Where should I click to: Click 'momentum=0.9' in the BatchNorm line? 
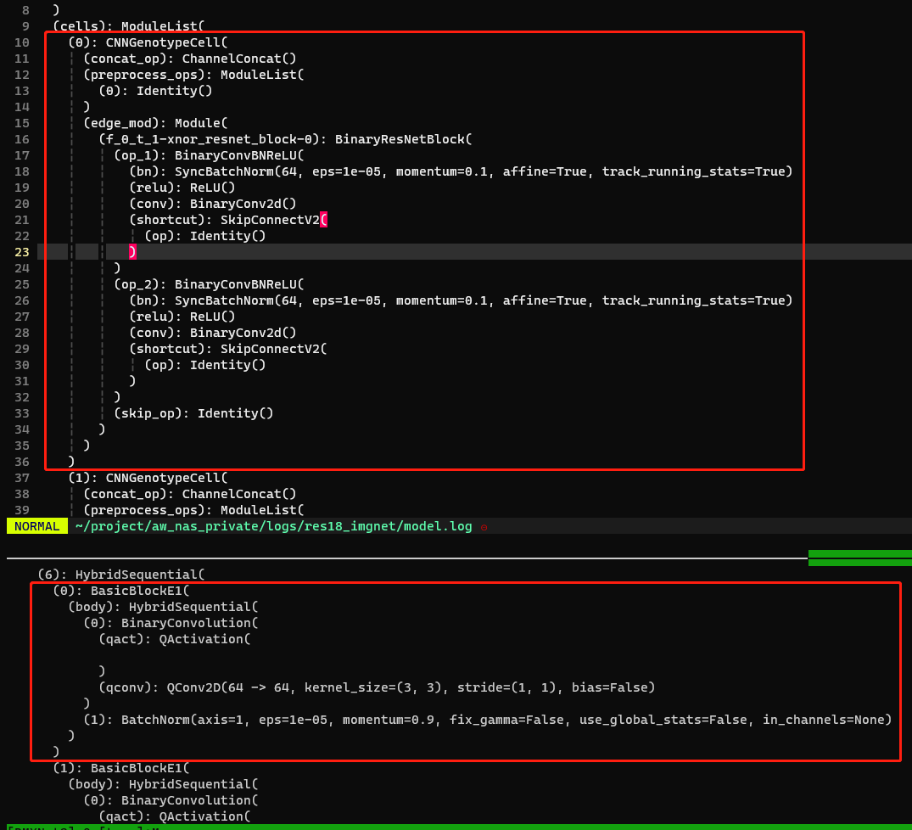(x=389, y=720)
